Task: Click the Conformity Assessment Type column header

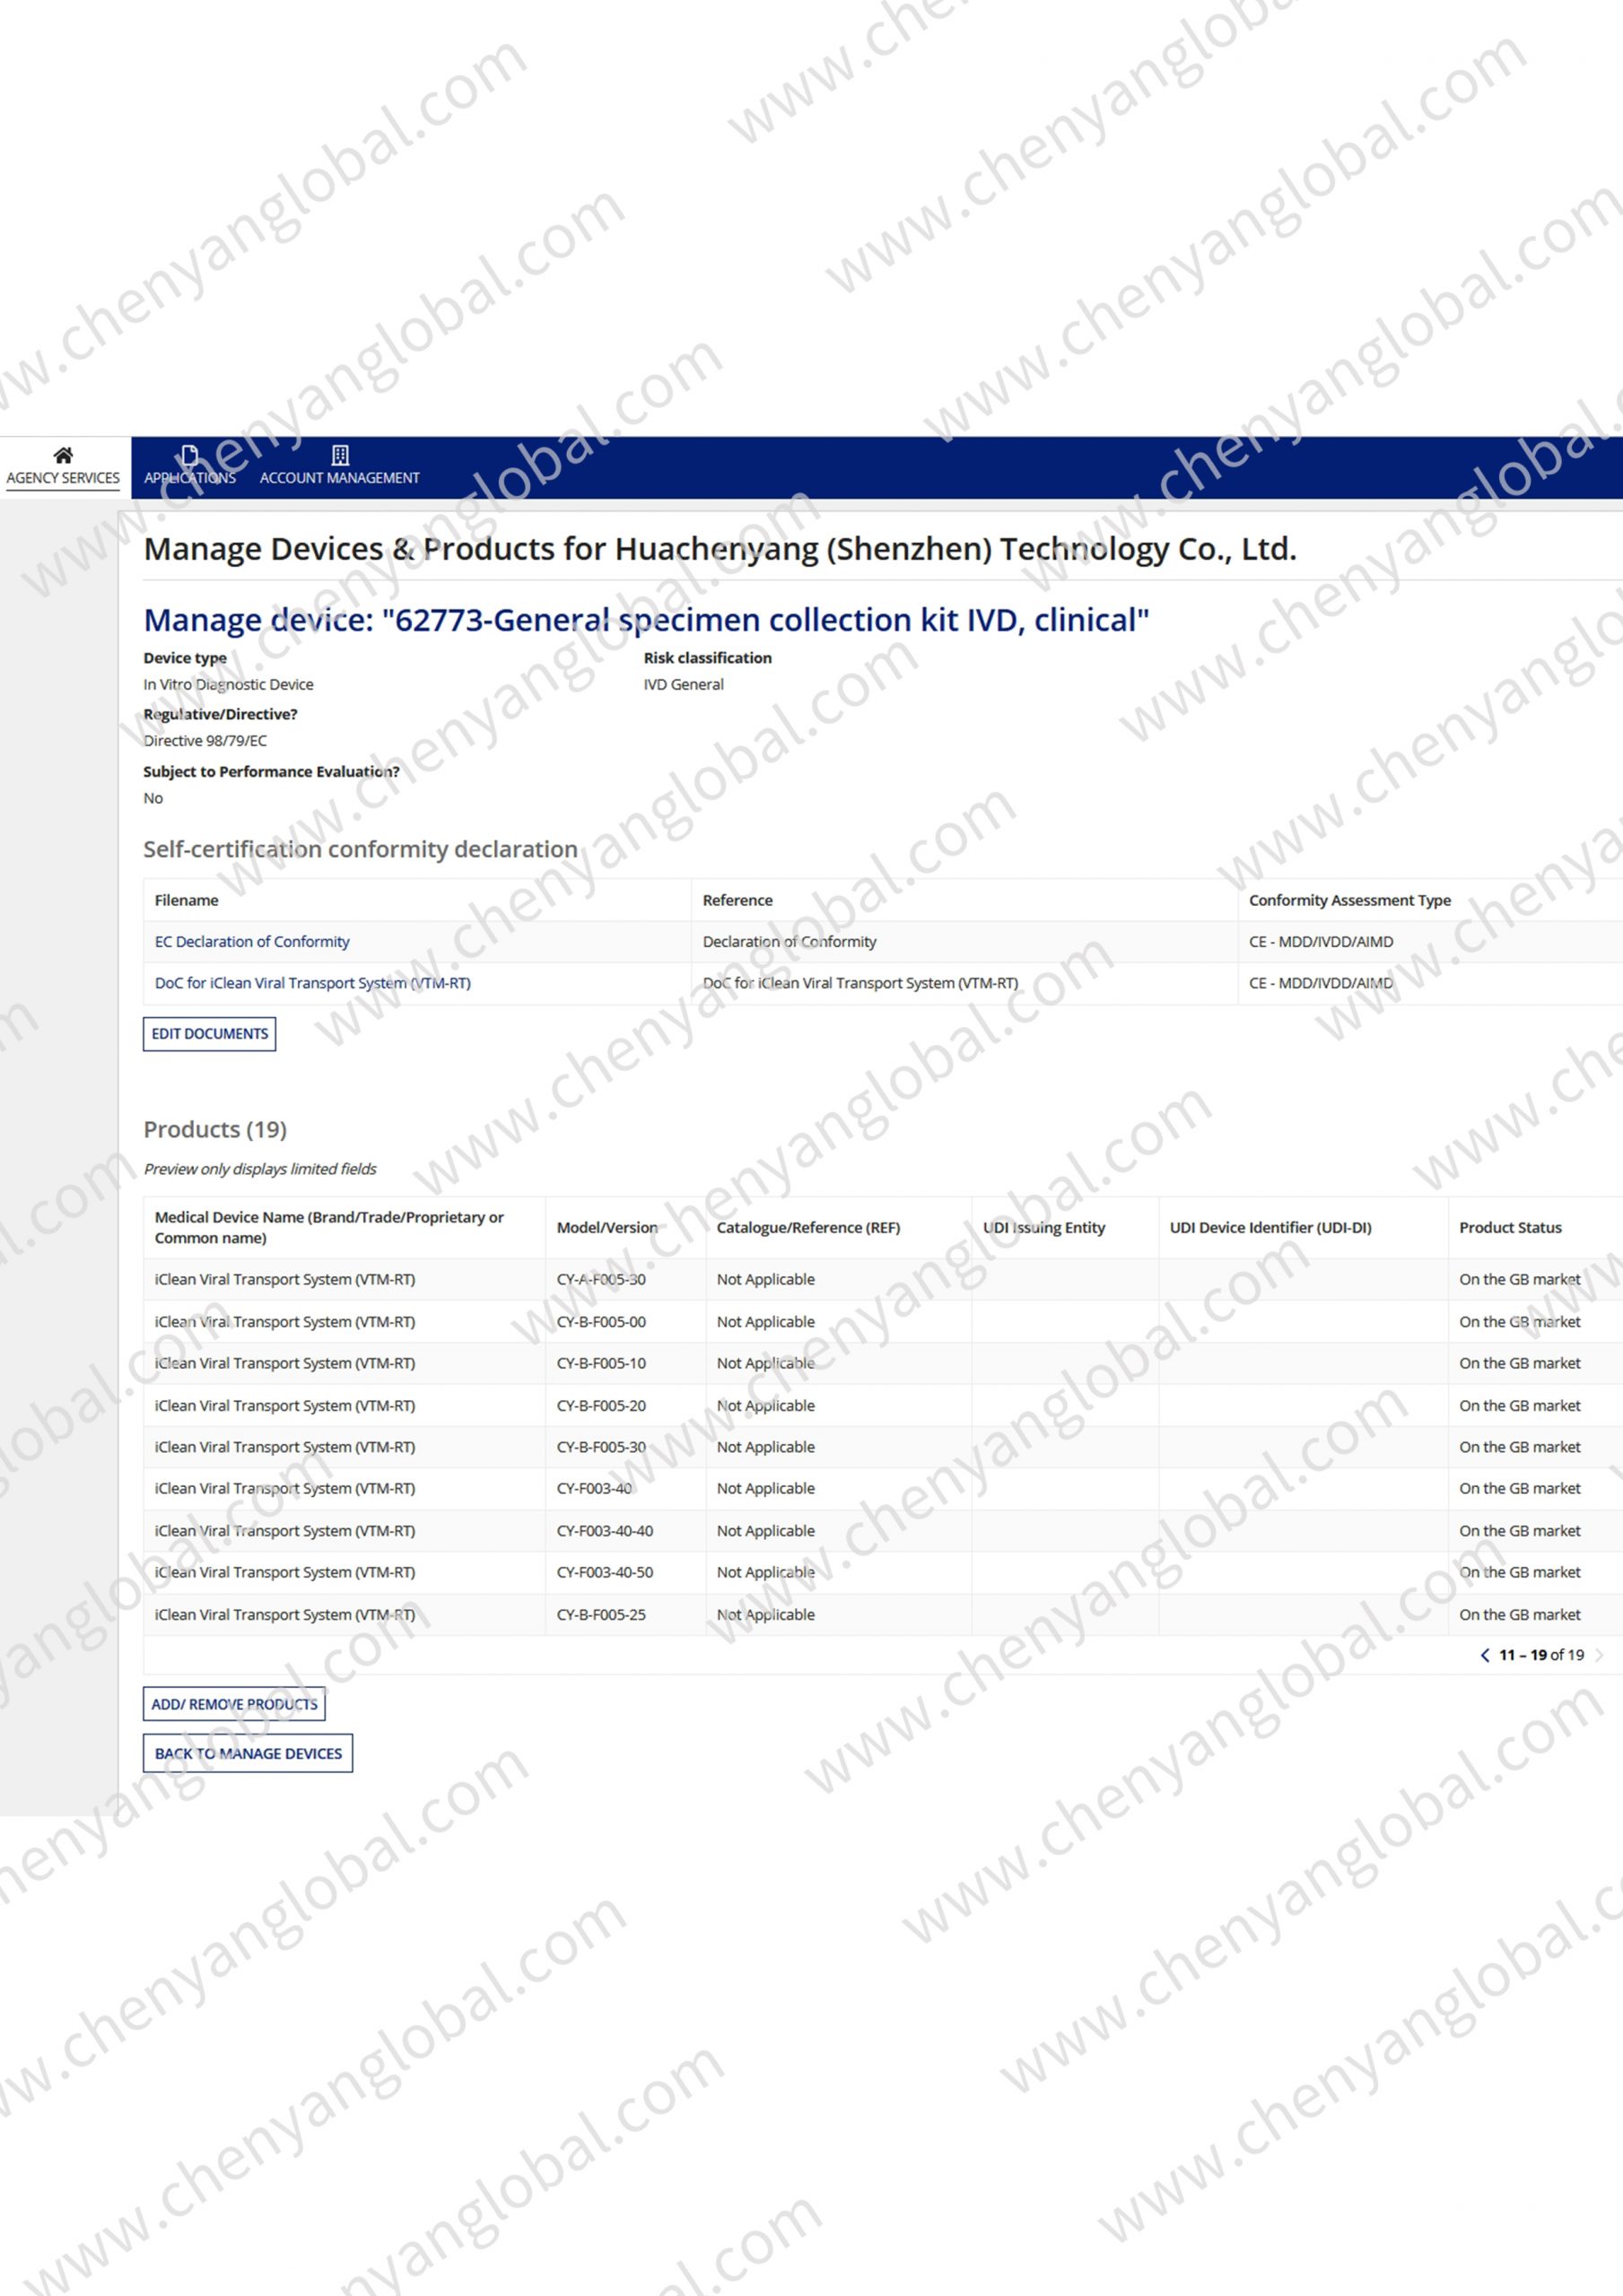Action: (1348, 900)
